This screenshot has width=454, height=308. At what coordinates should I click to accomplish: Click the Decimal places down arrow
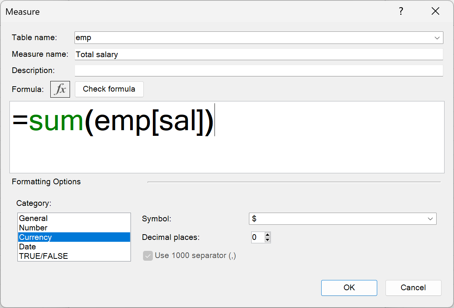267,240
